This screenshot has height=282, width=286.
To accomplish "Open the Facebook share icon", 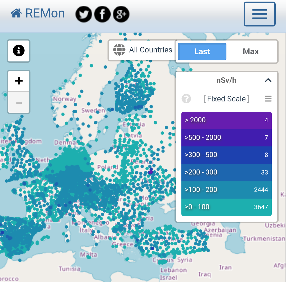I will tap(102, 14).
